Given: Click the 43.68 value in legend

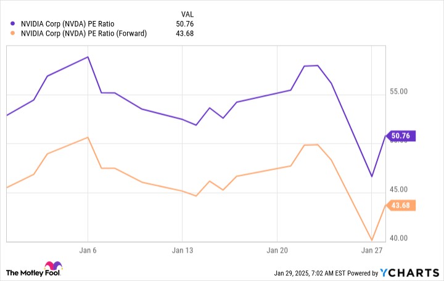Looking at the screenshot, I should click(184, 33).
